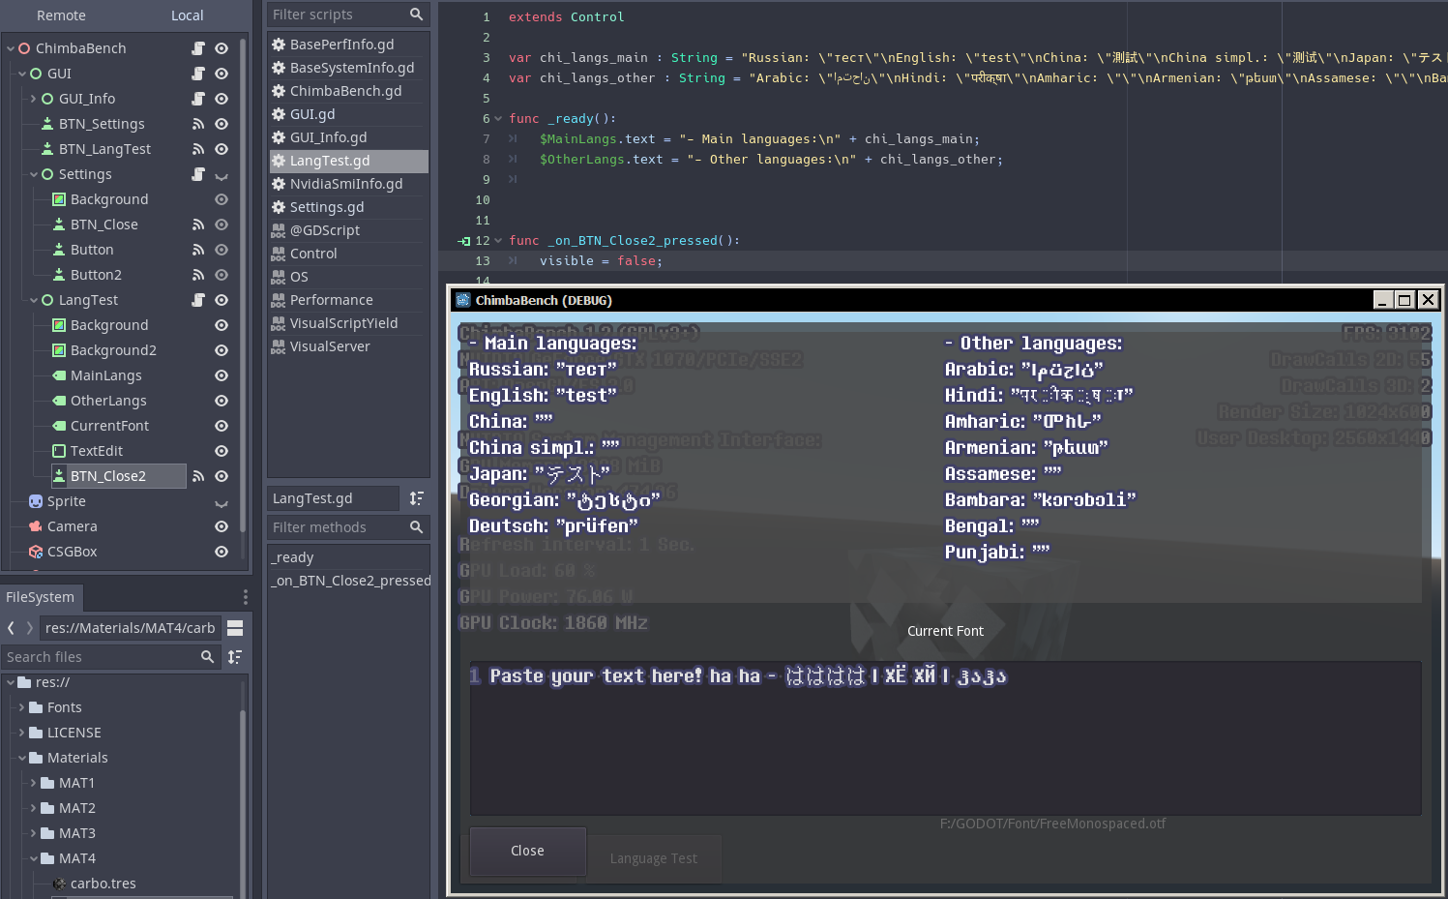Click the paste-text box in debug window

click(945, 738)
